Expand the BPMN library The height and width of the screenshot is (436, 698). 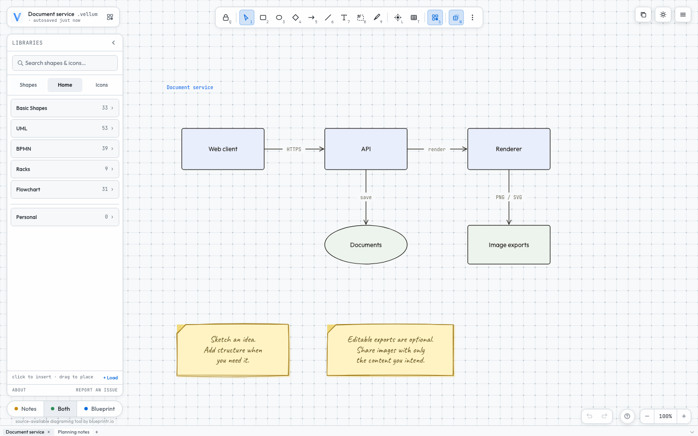coord(65,149)
